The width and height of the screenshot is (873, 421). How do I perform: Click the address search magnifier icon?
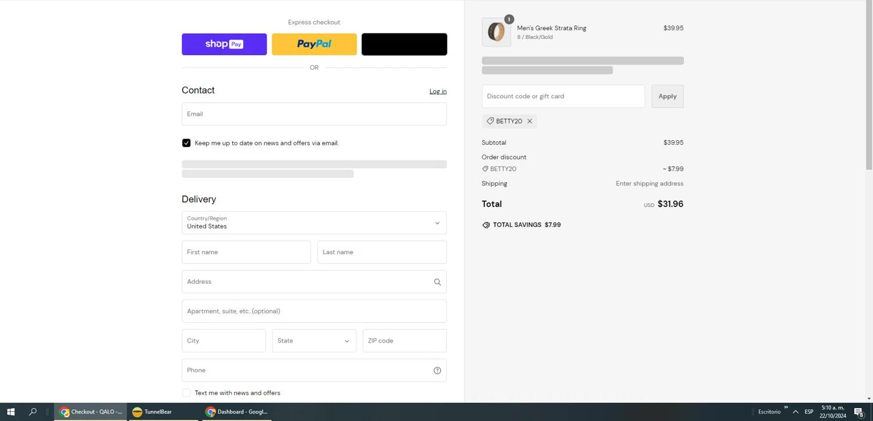coord(437,282)
